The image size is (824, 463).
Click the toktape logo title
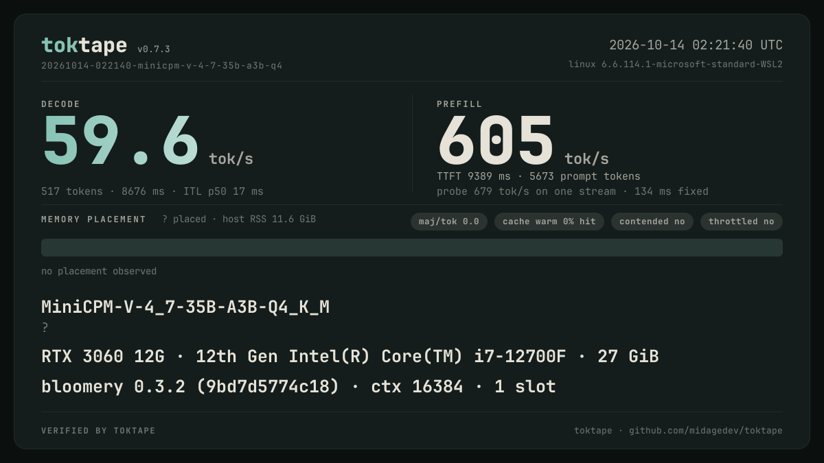click(x=84, y=45)
